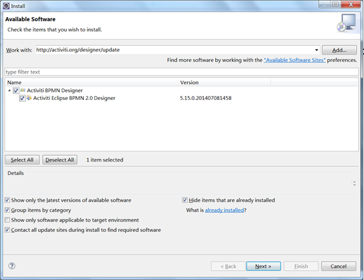
Task: Uncheck the Activiti Eclipse BPMN 2.0 Designer checkbox
Action: tap(22, 98)
